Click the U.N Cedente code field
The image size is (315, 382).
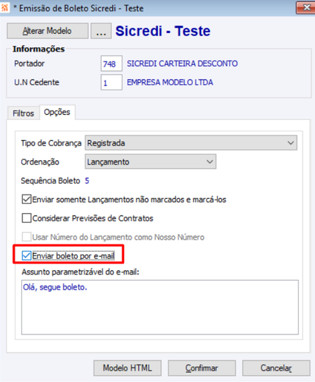[111, 83]
